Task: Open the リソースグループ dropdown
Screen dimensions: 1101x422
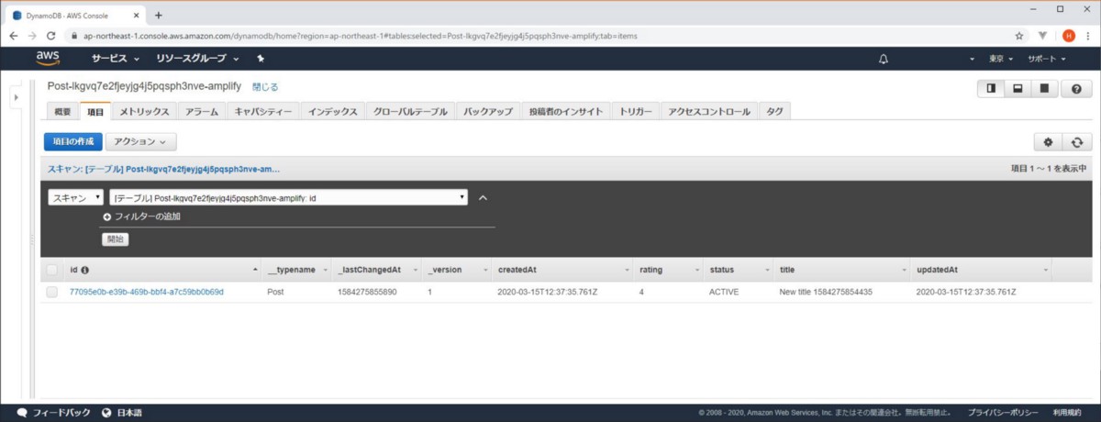Action: click(x=197, y=59)
